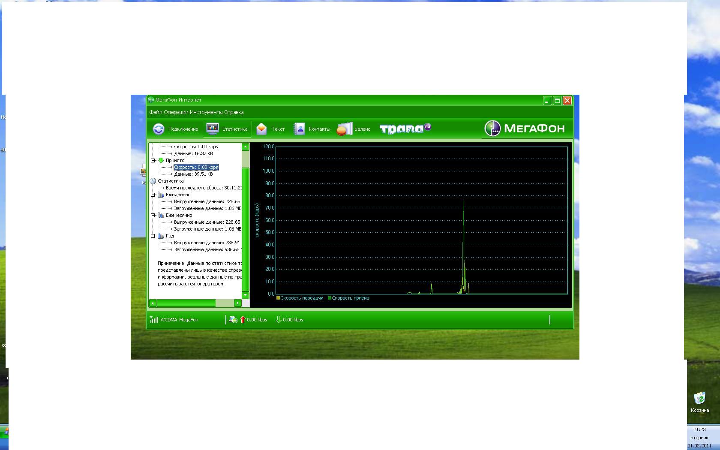Select Загруженные данные: 936.65 under Год
The image size is (720, 450).
[x=208, y=249]
